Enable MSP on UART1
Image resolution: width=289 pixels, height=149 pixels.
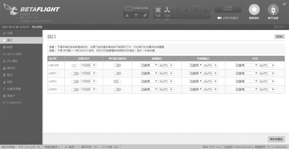(75, 74)
